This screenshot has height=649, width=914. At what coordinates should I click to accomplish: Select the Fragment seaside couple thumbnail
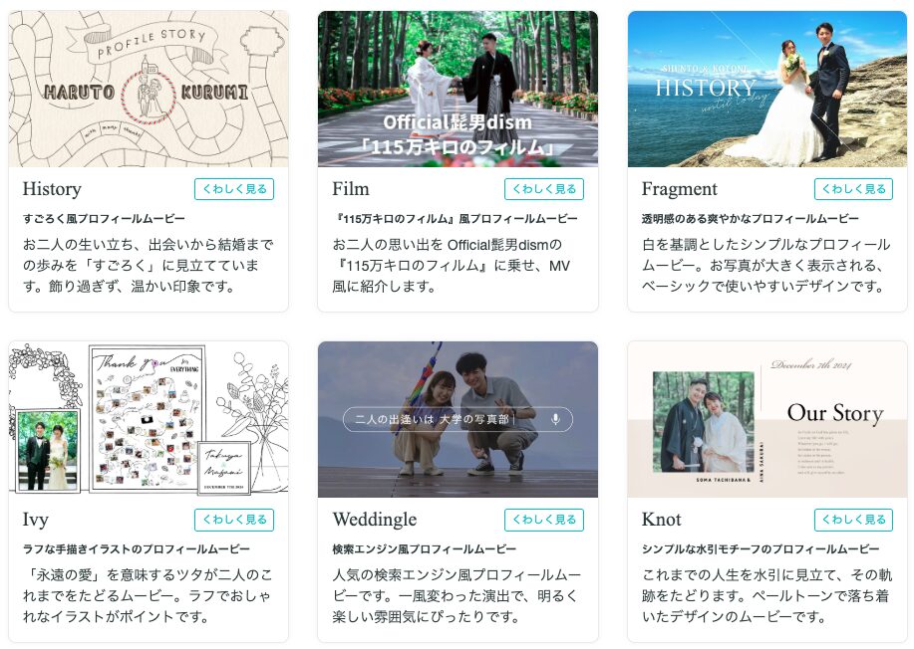tap(767, 89)
